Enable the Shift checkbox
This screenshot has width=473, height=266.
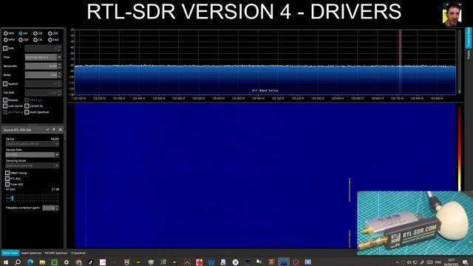[5, 48]
